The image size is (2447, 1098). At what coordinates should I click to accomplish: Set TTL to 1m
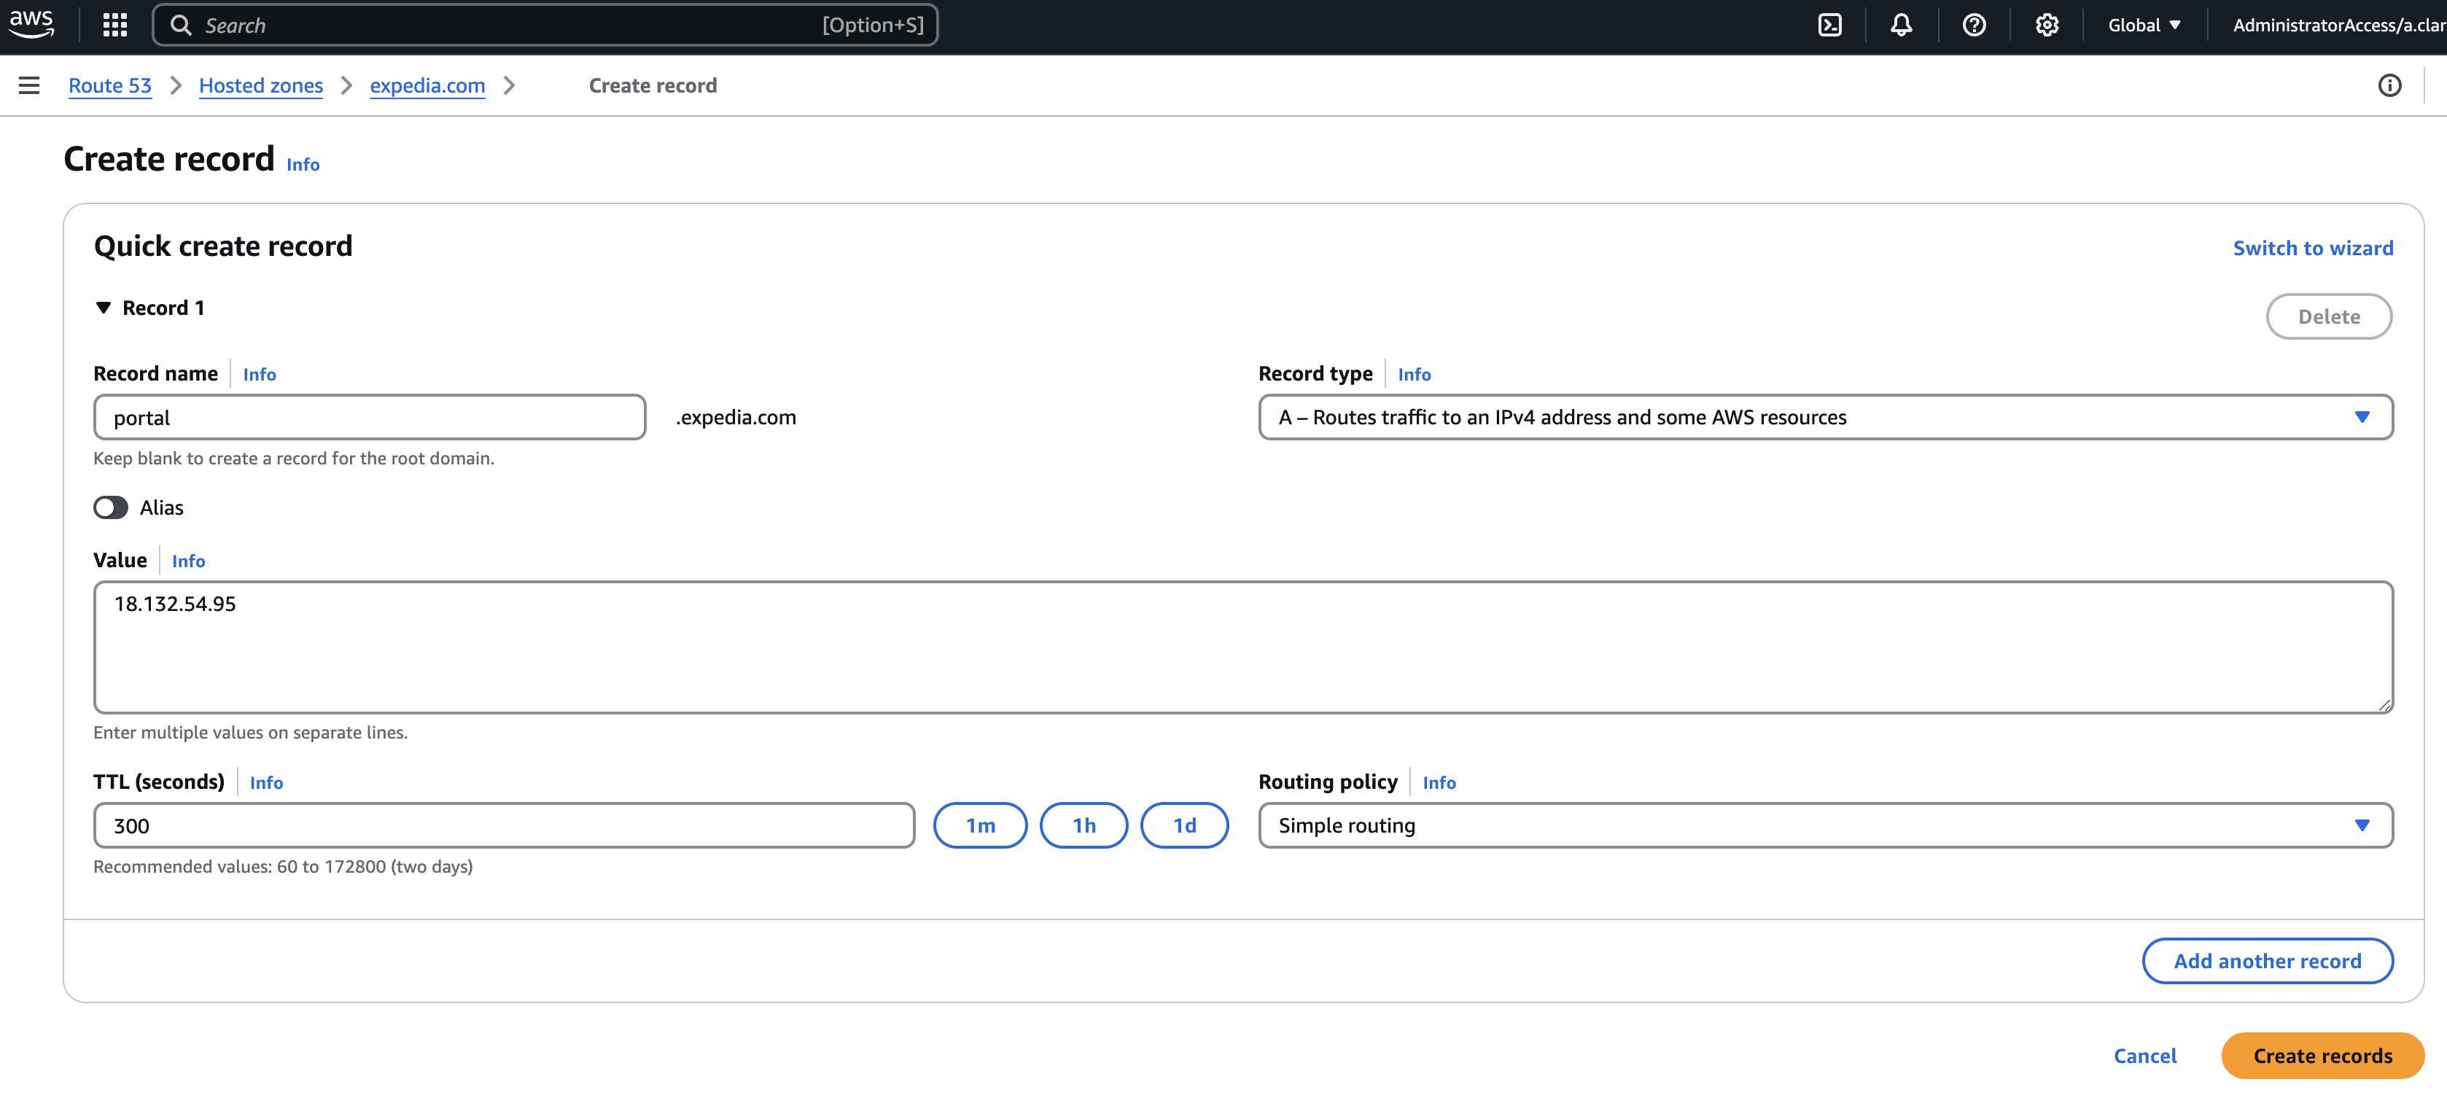980,825
